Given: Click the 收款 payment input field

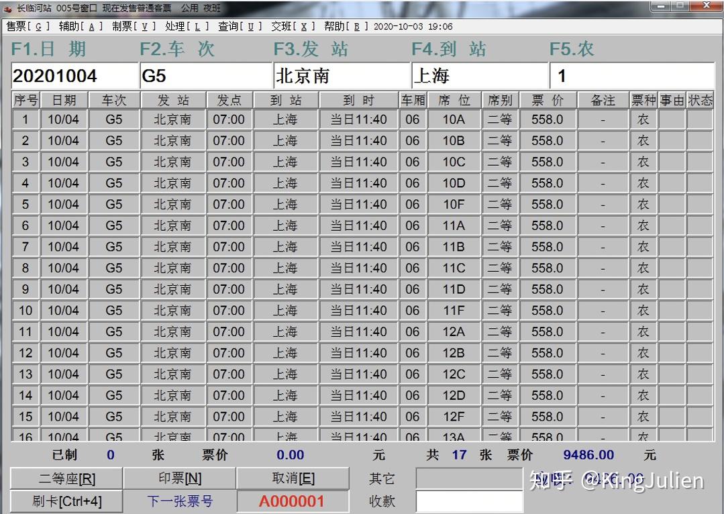Looking at the screenshot, I should pos(470,502).
